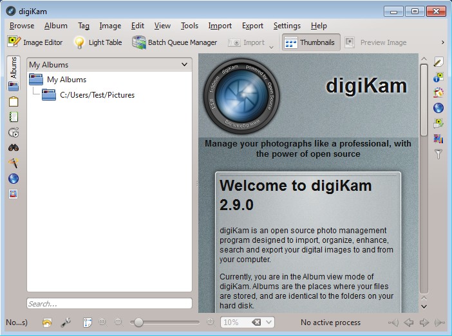452x336 pixels.
Task: Click the wrench icon in status bar
Action: coord(65,323)
